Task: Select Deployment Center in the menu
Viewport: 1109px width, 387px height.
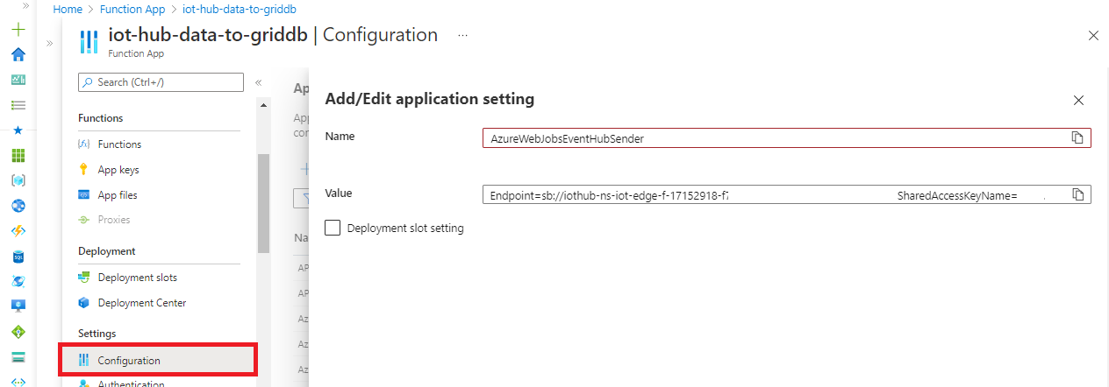Action: (x=141, y=303)
